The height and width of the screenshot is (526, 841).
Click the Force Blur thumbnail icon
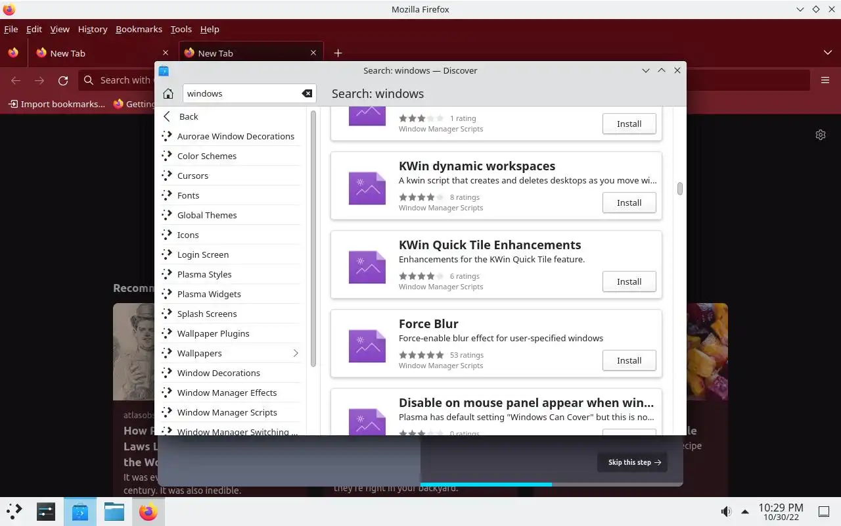tap(367, 346)
